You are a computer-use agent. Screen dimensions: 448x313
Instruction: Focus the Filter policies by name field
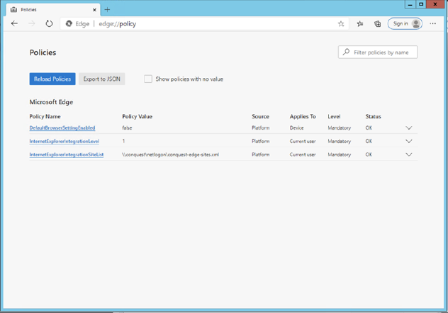[378, 52]
